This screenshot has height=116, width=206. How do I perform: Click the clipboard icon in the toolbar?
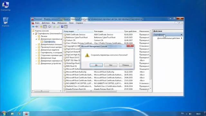pyautogui.click(x=50, y=27)
